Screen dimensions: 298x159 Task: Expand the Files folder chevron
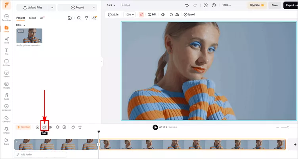(24, 25)
